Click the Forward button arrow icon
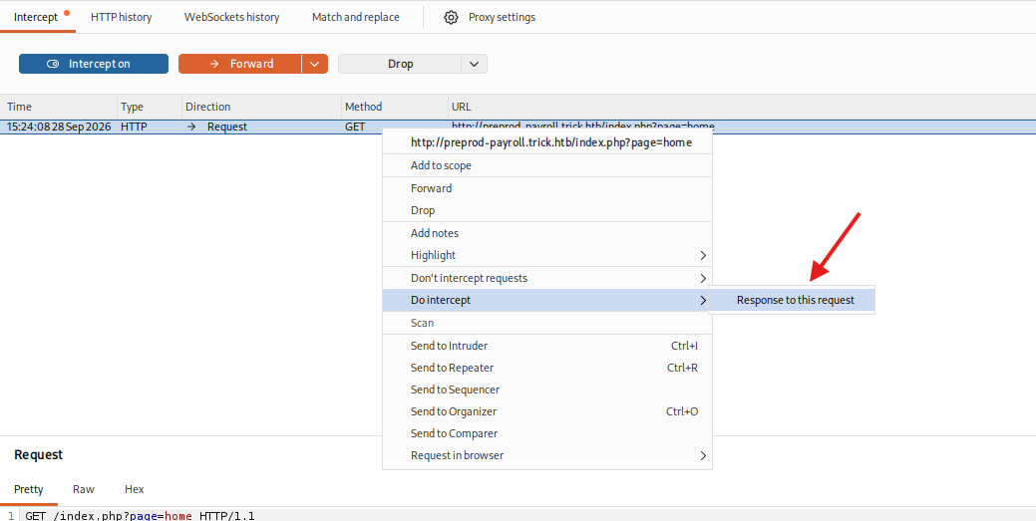This screenshot has width=1036, height=521. (x=213, y=64)
